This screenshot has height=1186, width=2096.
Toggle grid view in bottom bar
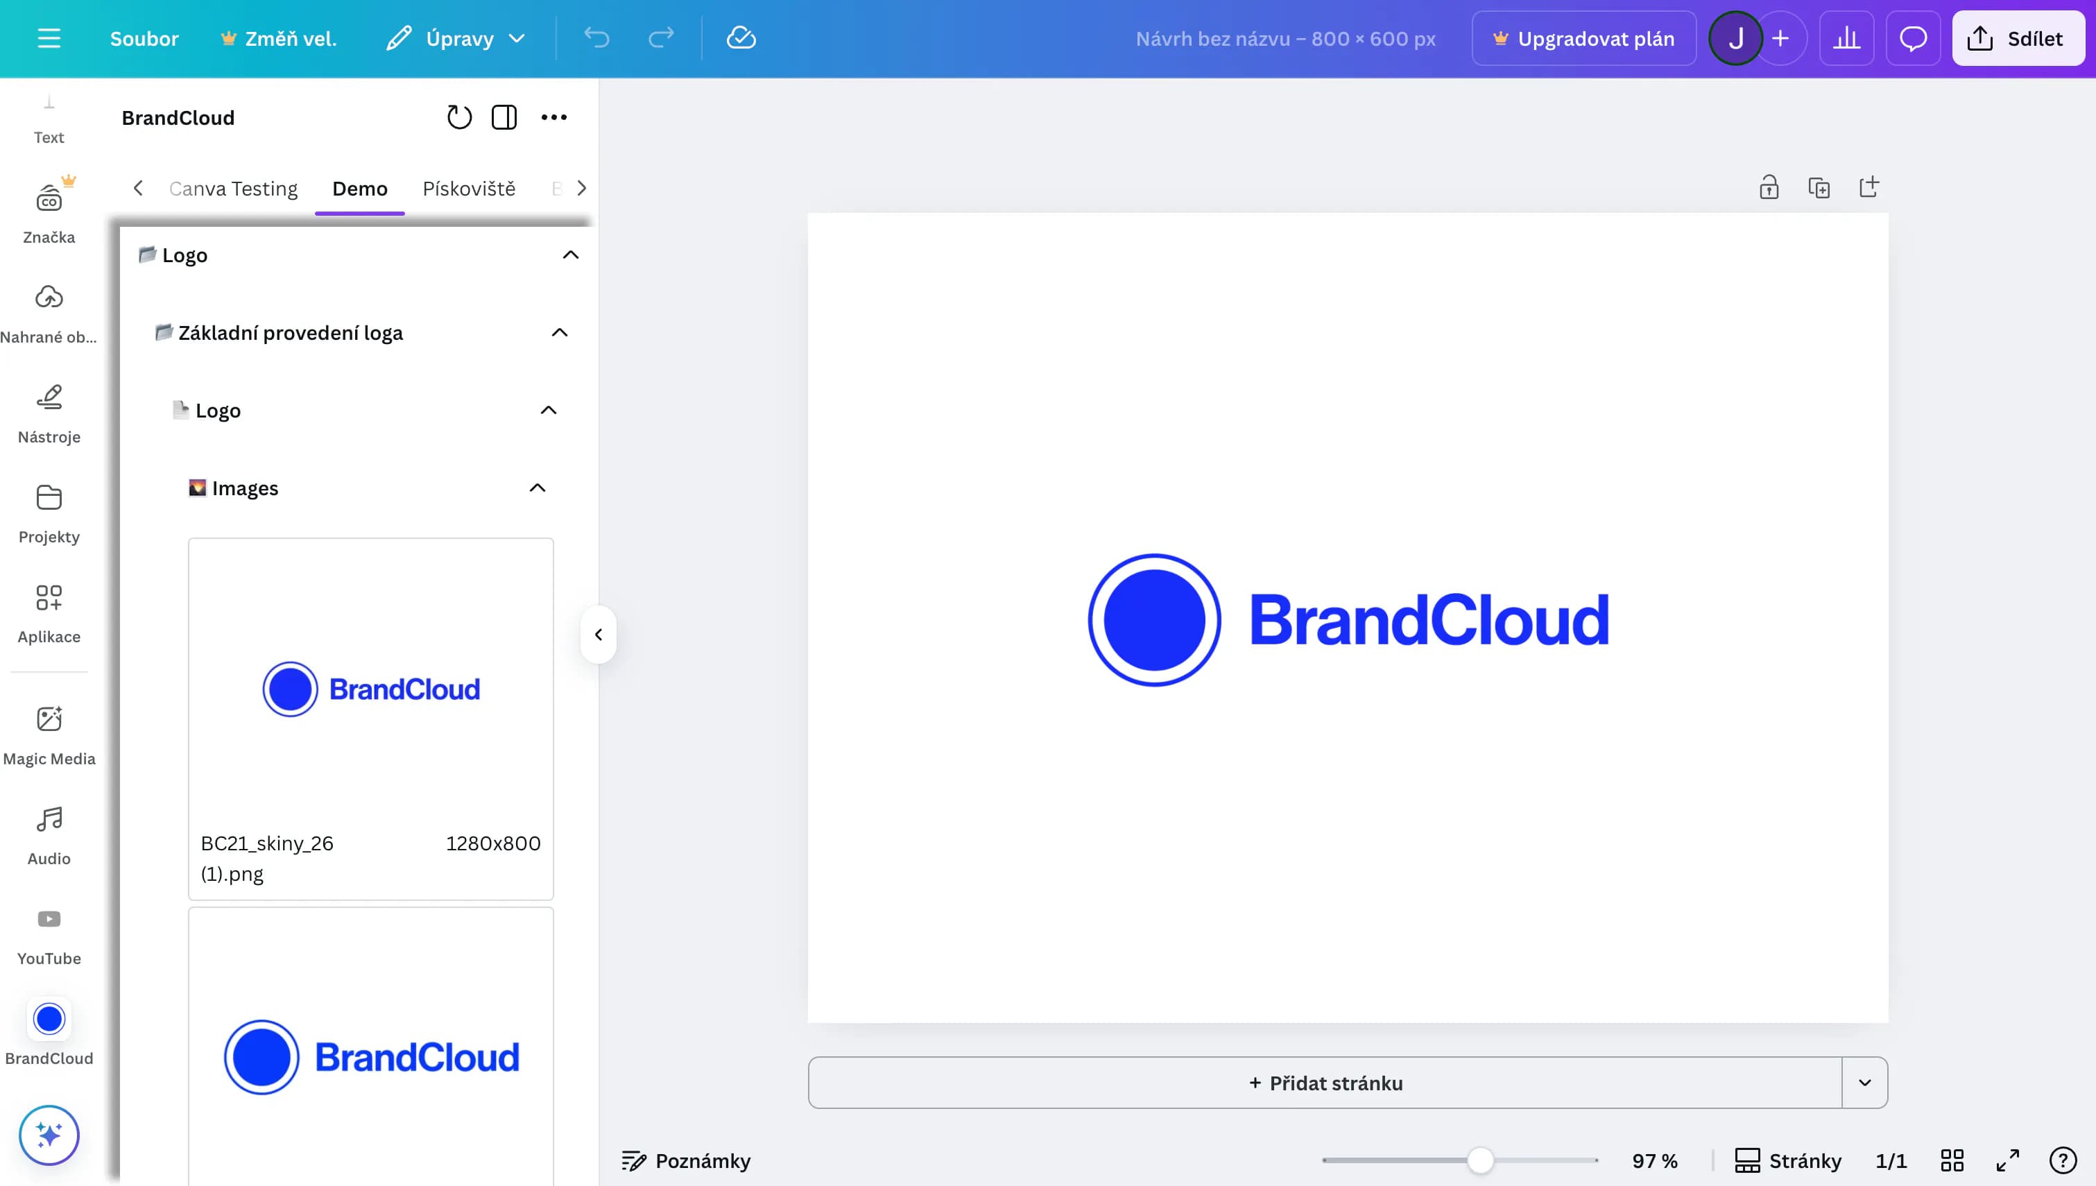pos(1952,1160)
